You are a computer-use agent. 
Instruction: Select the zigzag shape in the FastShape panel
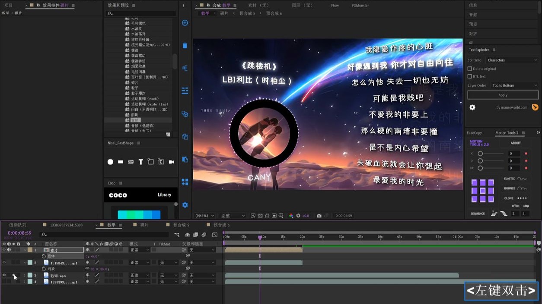(x=131, y=162)
